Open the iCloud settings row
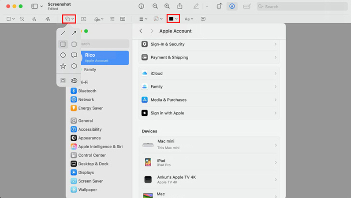Screen dimensions: 351x198 [209, 73]
